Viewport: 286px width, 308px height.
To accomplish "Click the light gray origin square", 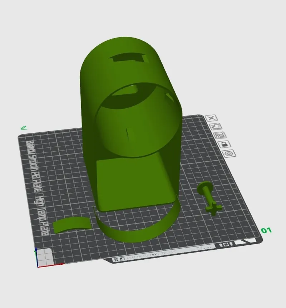I will 45,257.
